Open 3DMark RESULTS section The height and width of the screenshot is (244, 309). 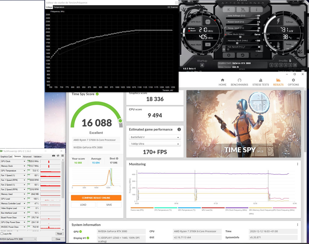coord(278,82)
